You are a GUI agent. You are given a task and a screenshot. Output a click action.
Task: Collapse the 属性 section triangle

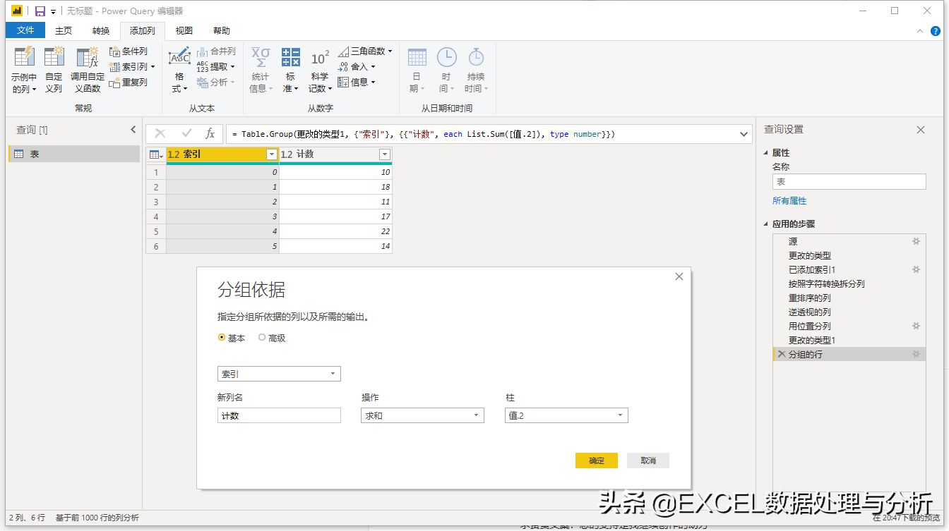pyautogui.click(x=767, y=153)
